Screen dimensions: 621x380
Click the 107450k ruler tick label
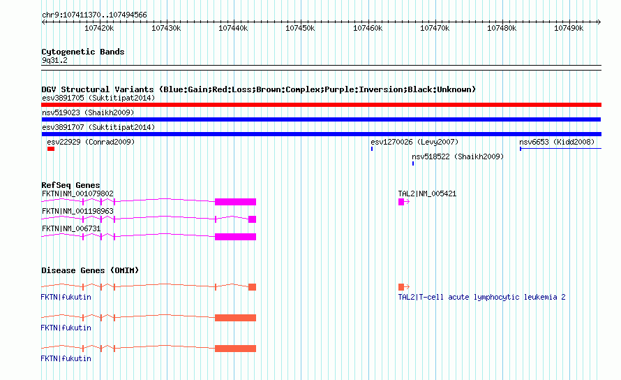(300, 28)
